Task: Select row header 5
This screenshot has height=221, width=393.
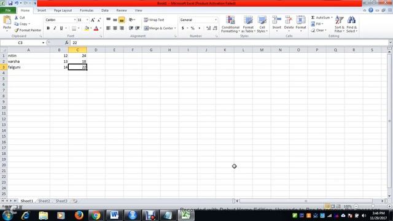Action: [4, 79]
